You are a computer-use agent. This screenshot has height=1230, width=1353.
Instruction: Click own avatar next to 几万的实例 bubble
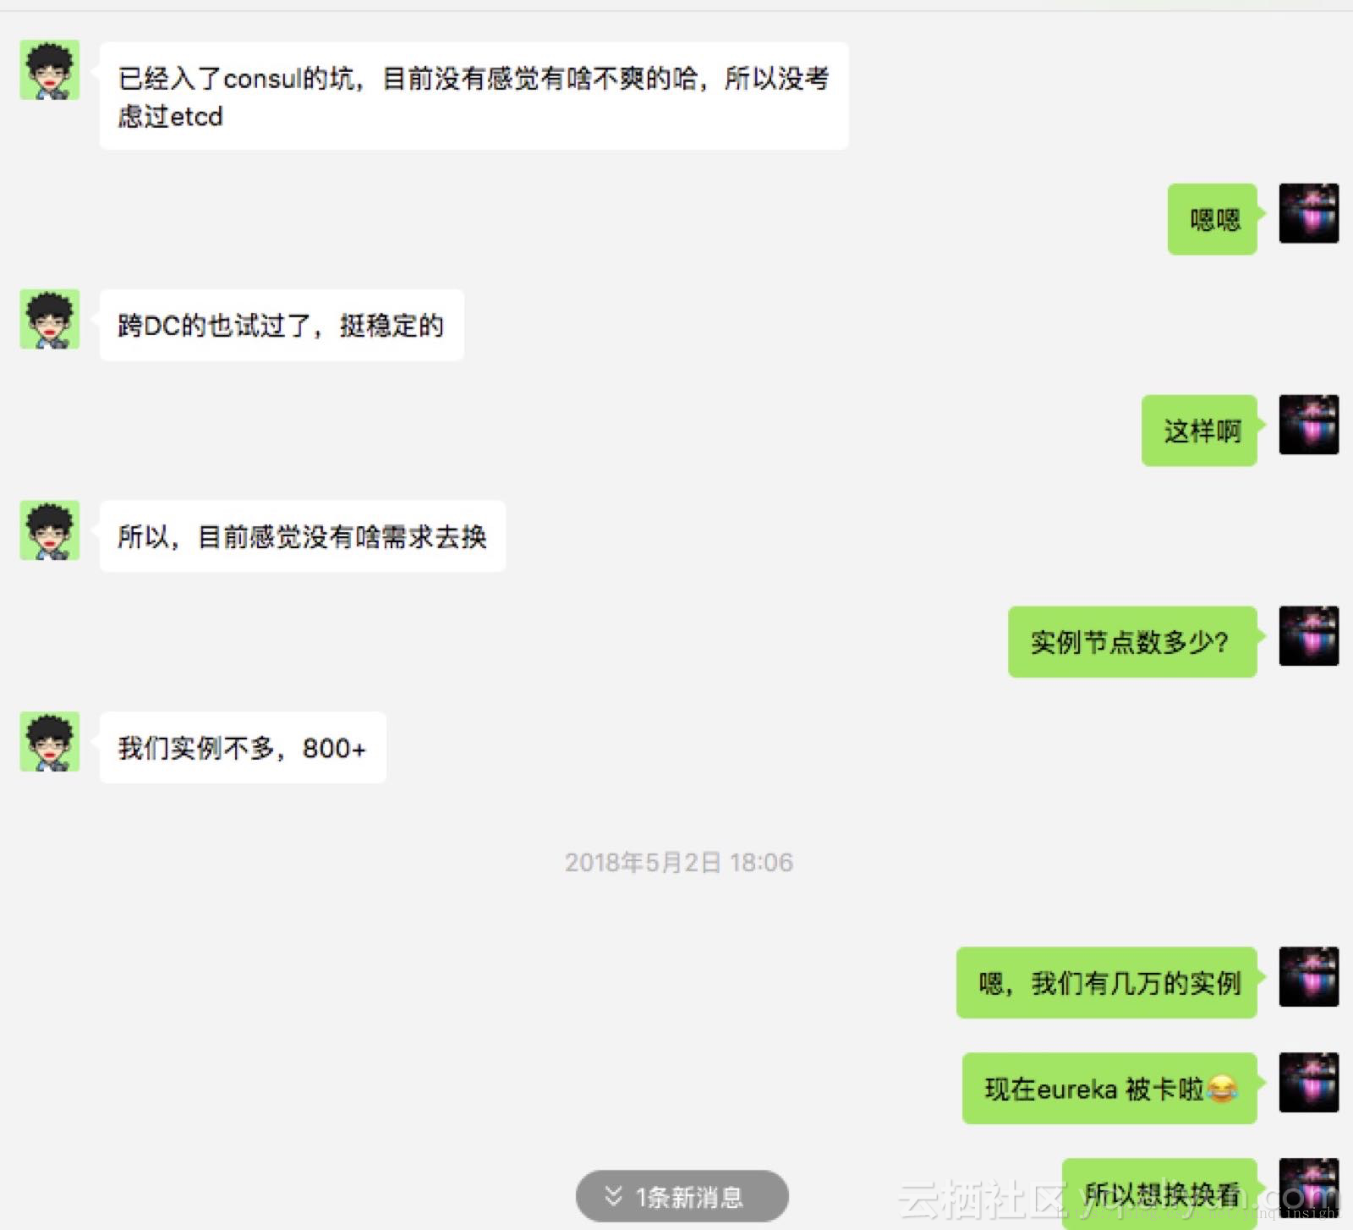[1308, 976]
